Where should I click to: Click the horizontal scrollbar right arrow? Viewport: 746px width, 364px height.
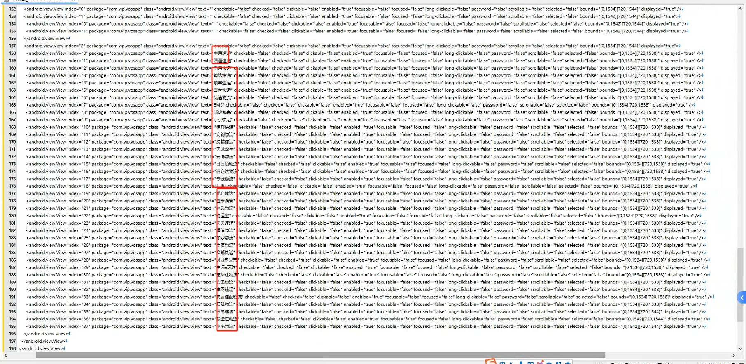point(734,355)
